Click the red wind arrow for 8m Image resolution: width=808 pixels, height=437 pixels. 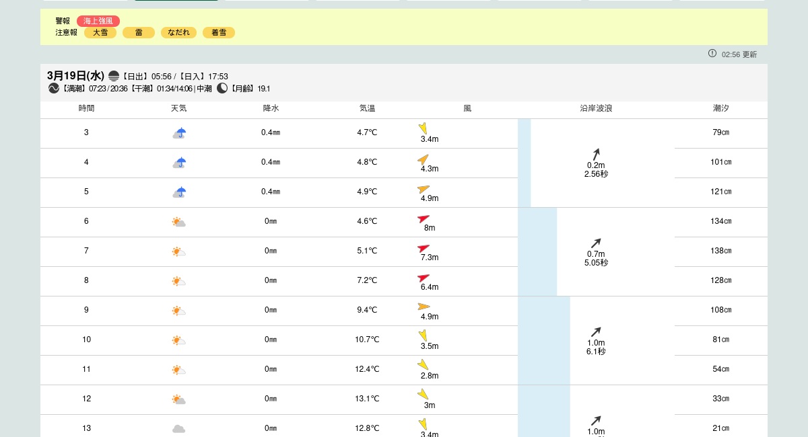(424, 218)
